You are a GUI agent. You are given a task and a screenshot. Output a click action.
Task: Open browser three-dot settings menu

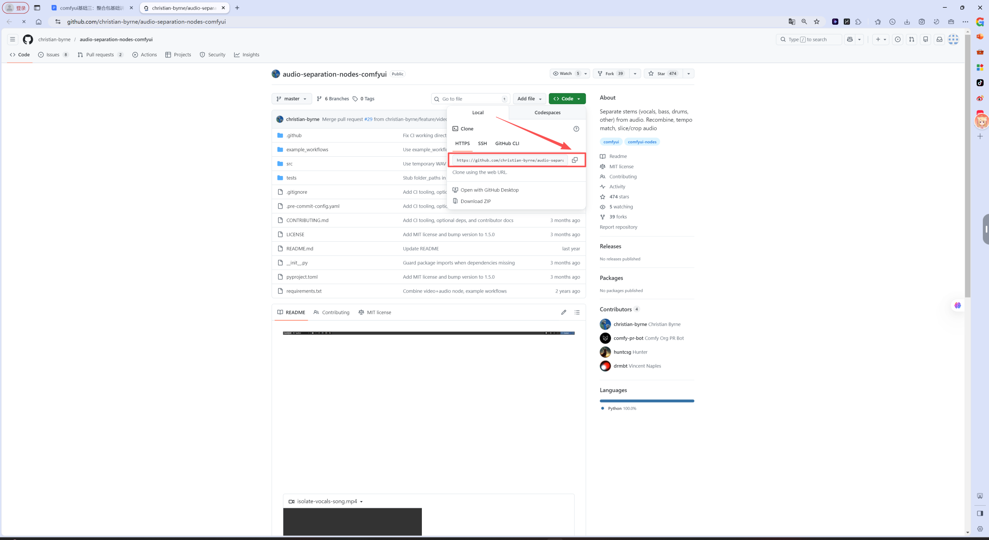[x=965, y=22]
